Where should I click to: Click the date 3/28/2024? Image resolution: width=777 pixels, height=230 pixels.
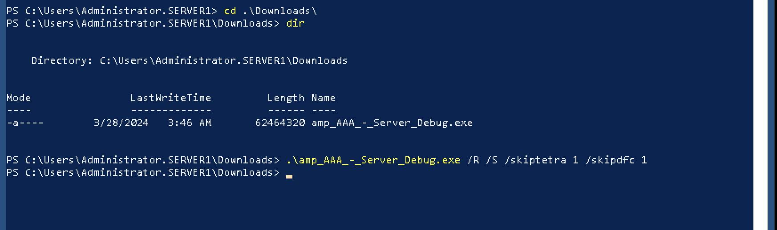[x=121, y=123]
